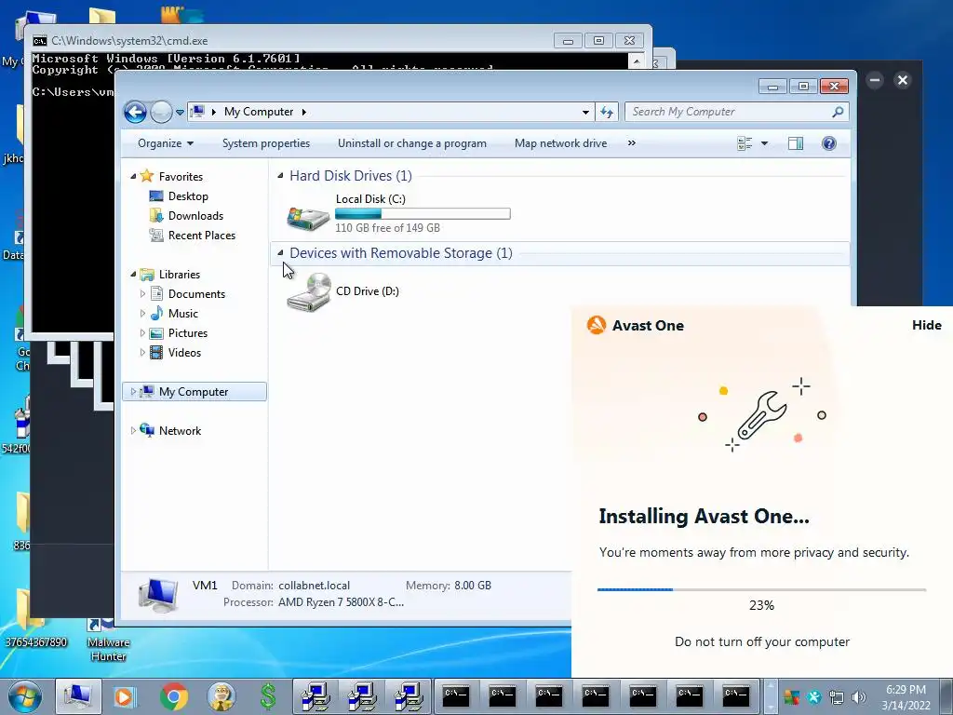953x715 pixels.
Task: Toggle the preview pane
Action: (x=796, y=143)
